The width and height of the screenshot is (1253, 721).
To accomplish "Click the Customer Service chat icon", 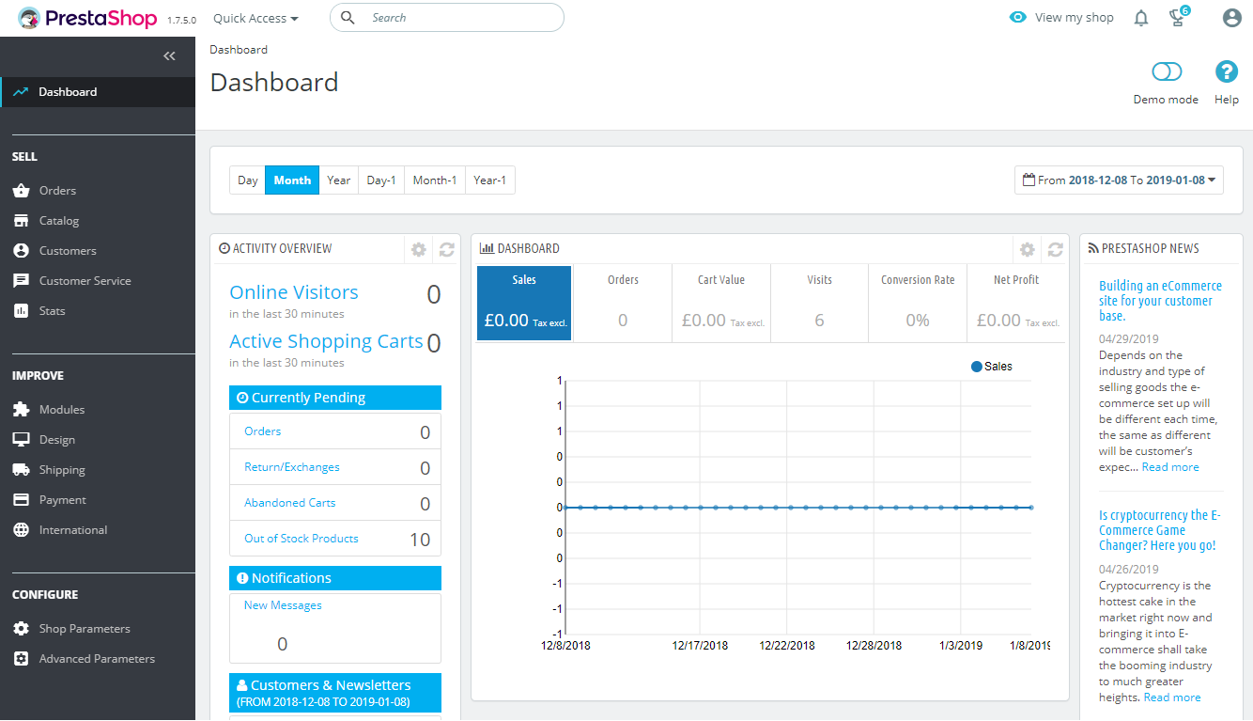I will [21, 281].
